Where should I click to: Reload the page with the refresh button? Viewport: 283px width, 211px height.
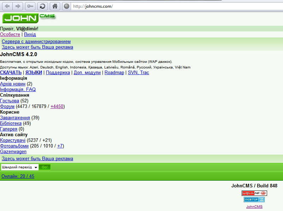[43, 6]
